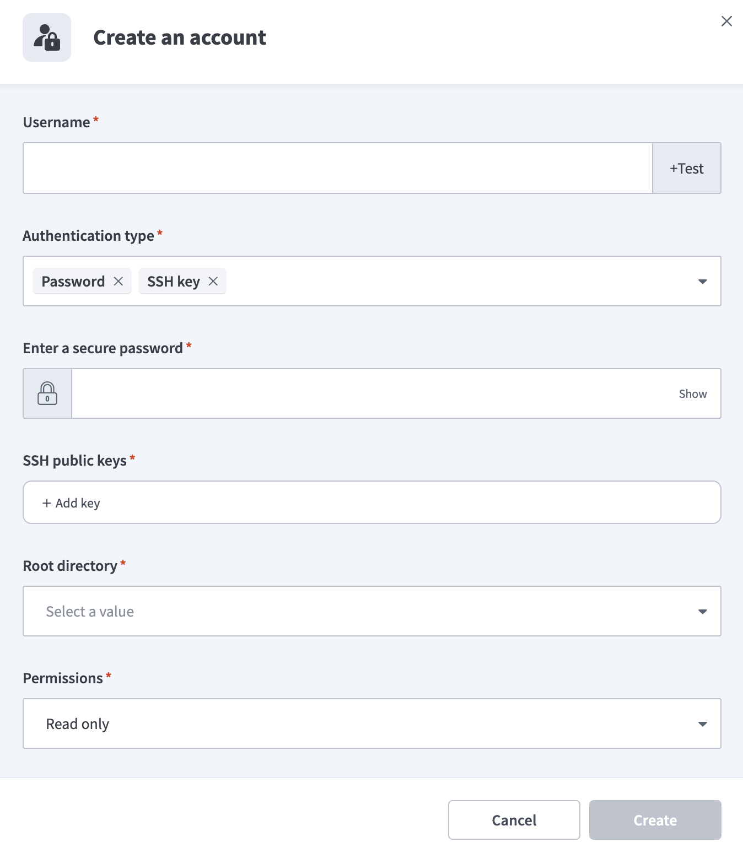
Task: Open the Authentication type dropdown
Action: coord(702,281)
